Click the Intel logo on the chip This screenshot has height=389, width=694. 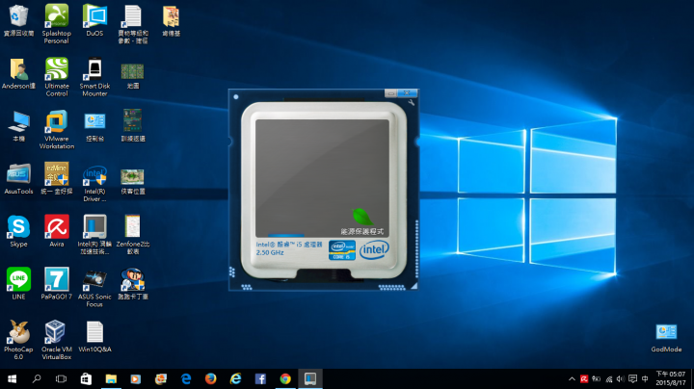pyautogui.click(x=374, y=250)
